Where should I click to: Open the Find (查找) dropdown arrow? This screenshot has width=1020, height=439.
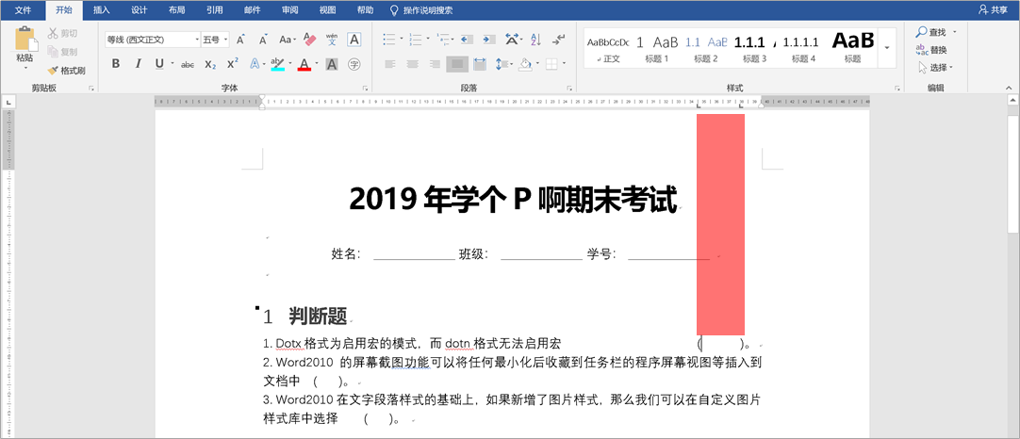pos(952,32)
